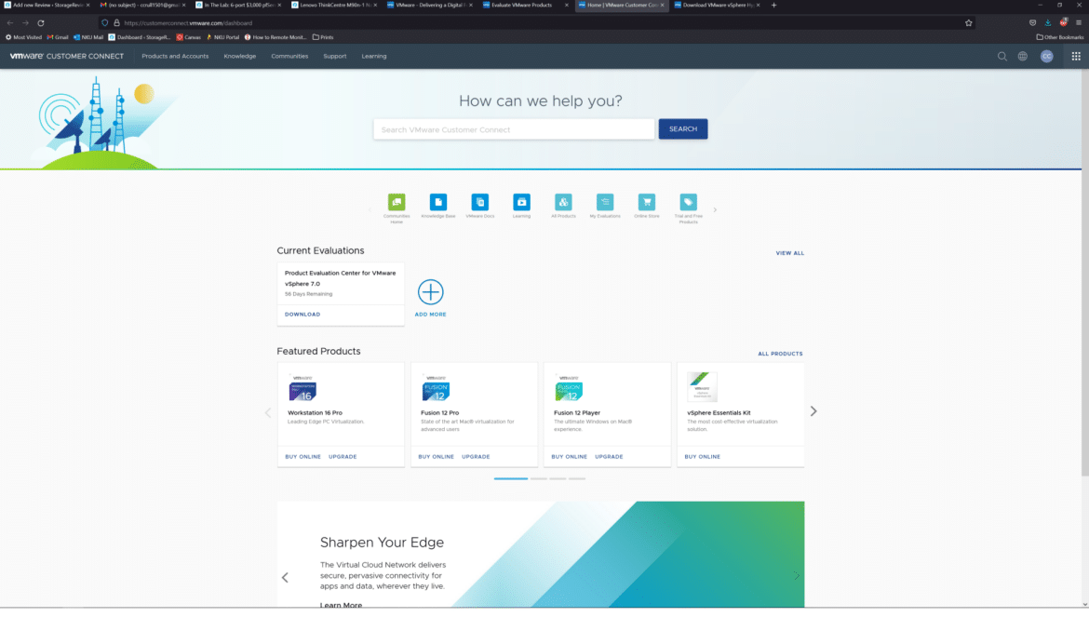Switch to the Lenovo ThinkCentre M90n-1 tab
The height and width of the screenshot is (617, 1089).
coord(333,5)
